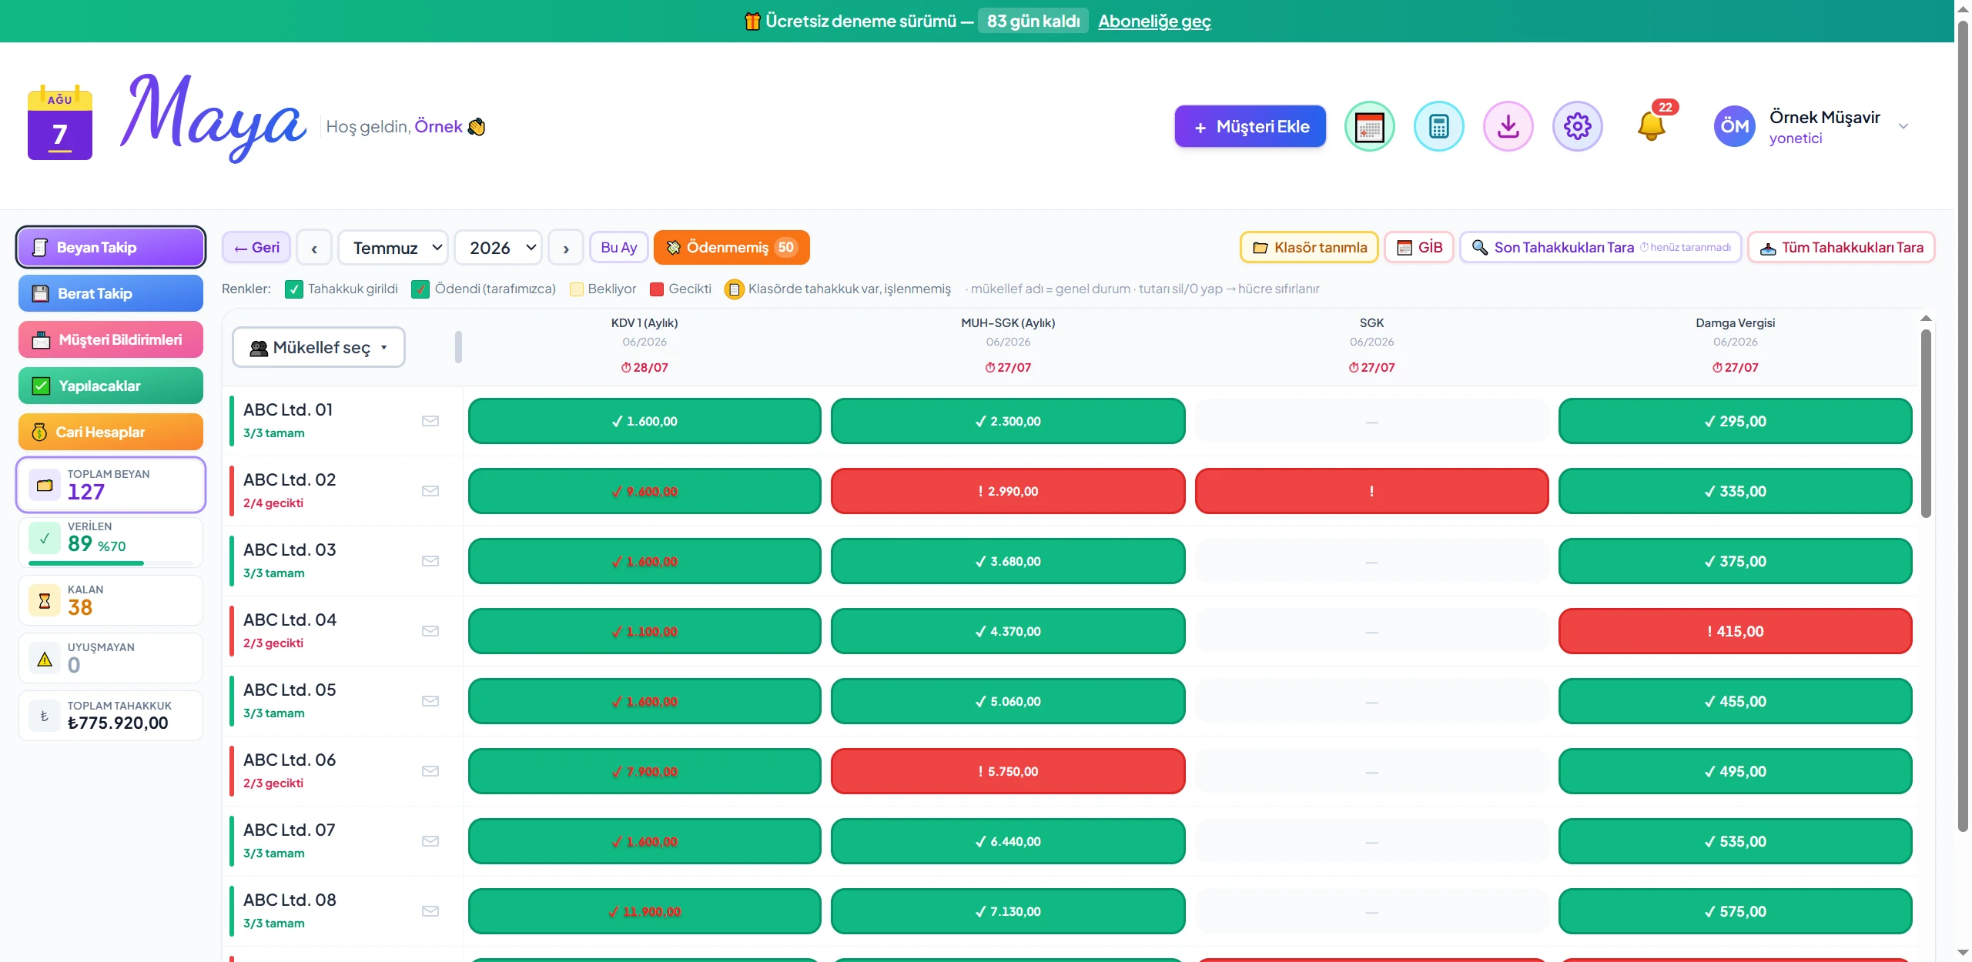Viewport: 1972px width, 962px height.
Task: Open Berat Takip sidebar tab
Action: point(111,293)
